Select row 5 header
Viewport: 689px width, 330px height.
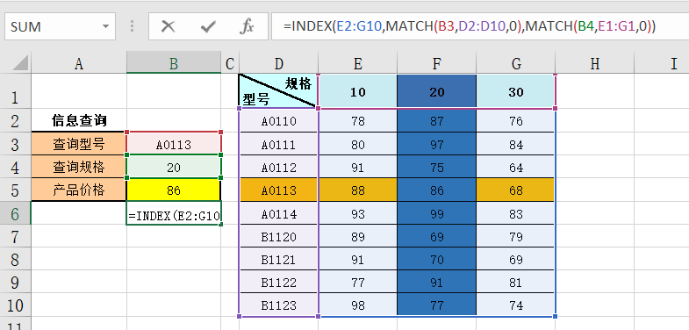16,190
